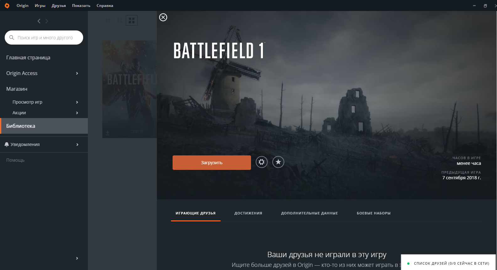This screenshot has height=270, width=497.
Task: Click 'менее часа' play time text
Action: [x=469, y=163]
